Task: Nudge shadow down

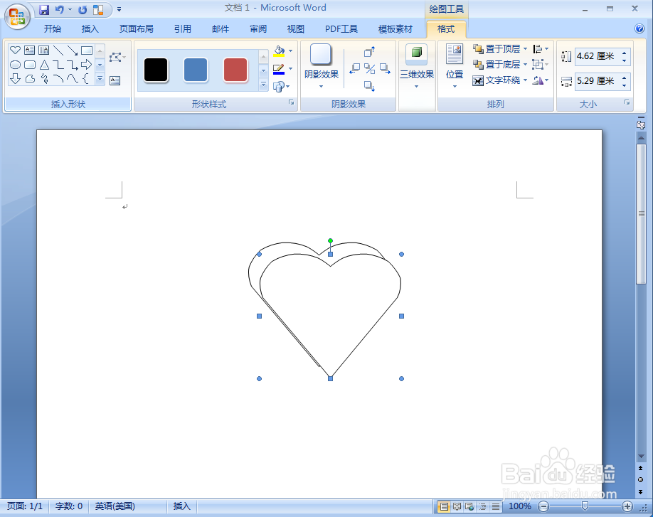Action: tap(369, 86)
